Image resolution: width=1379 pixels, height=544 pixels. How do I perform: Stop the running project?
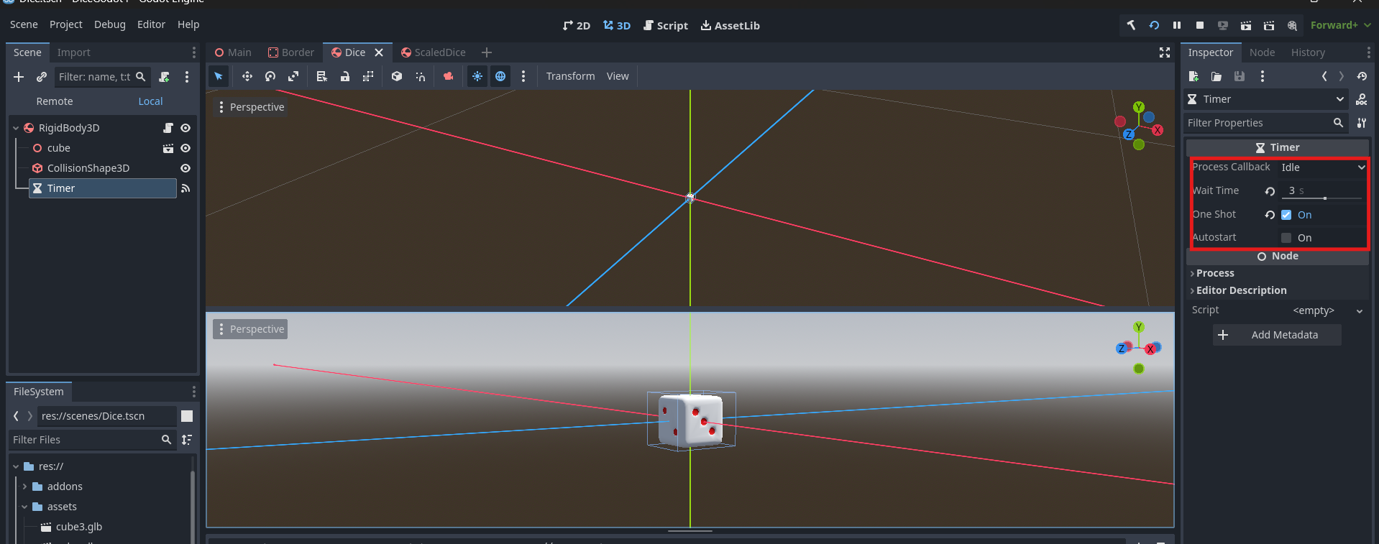tap(1200, 25)
